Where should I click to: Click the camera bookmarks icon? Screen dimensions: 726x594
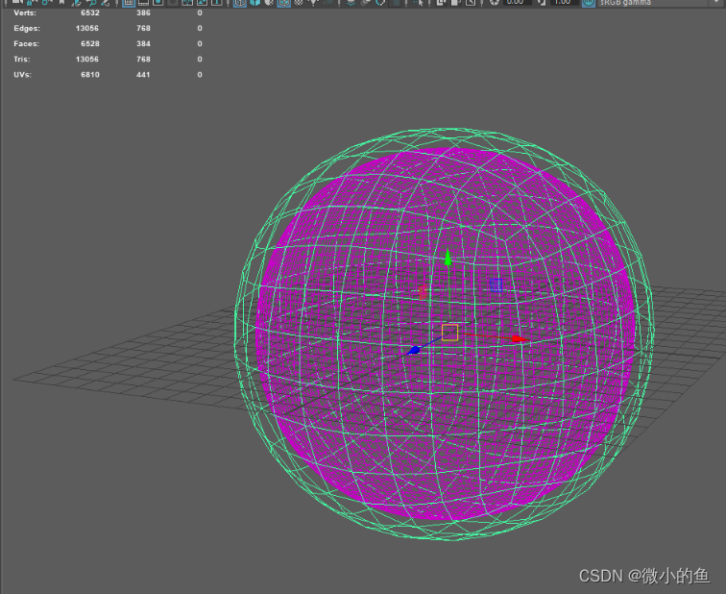61,2
